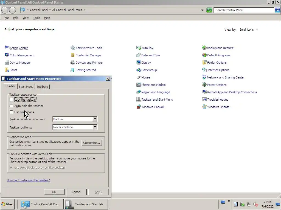This screenshot has height=210, width=281.
Task: Open the Help menu
Action: 47,18
